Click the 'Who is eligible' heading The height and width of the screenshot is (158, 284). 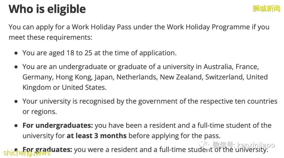[47, 9]
